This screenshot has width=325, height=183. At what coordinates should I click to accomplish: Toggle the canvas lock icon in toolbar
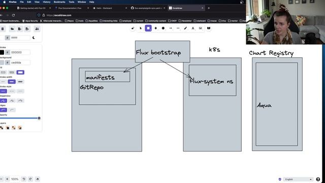pyautogui.click(x=133, y=28)
